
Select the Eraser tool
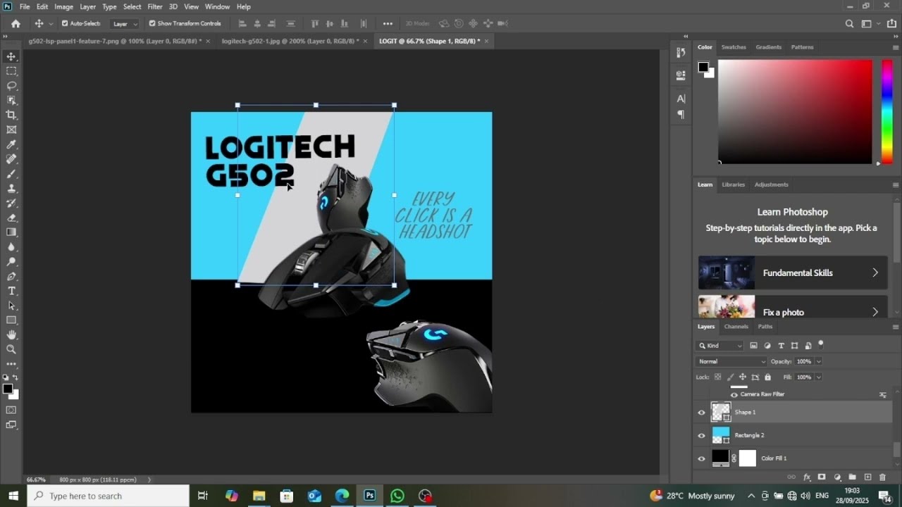[x=11, y=218]
